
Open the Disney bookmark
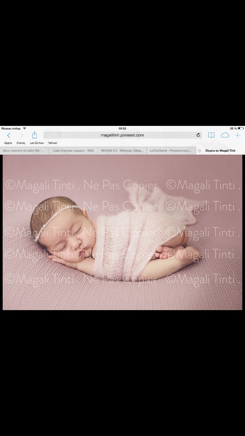point(21,143)
